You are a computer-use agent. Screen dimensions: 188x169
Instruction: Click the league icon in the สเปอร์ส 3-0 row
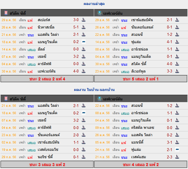[84, 20]
